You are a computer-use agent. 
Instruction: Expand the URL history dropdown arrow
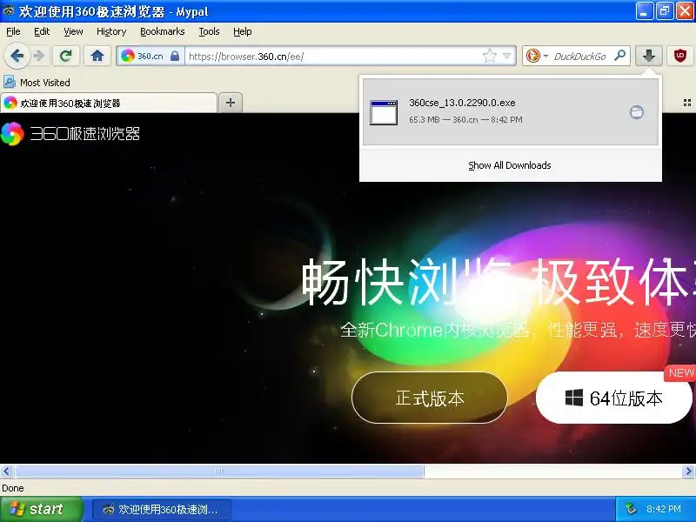507,56
